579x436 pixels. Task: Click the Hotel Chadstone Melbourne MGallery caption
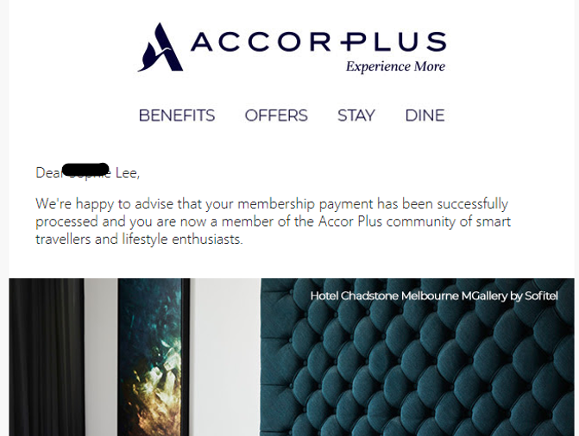pyautogui.click(x=434, y=296)
